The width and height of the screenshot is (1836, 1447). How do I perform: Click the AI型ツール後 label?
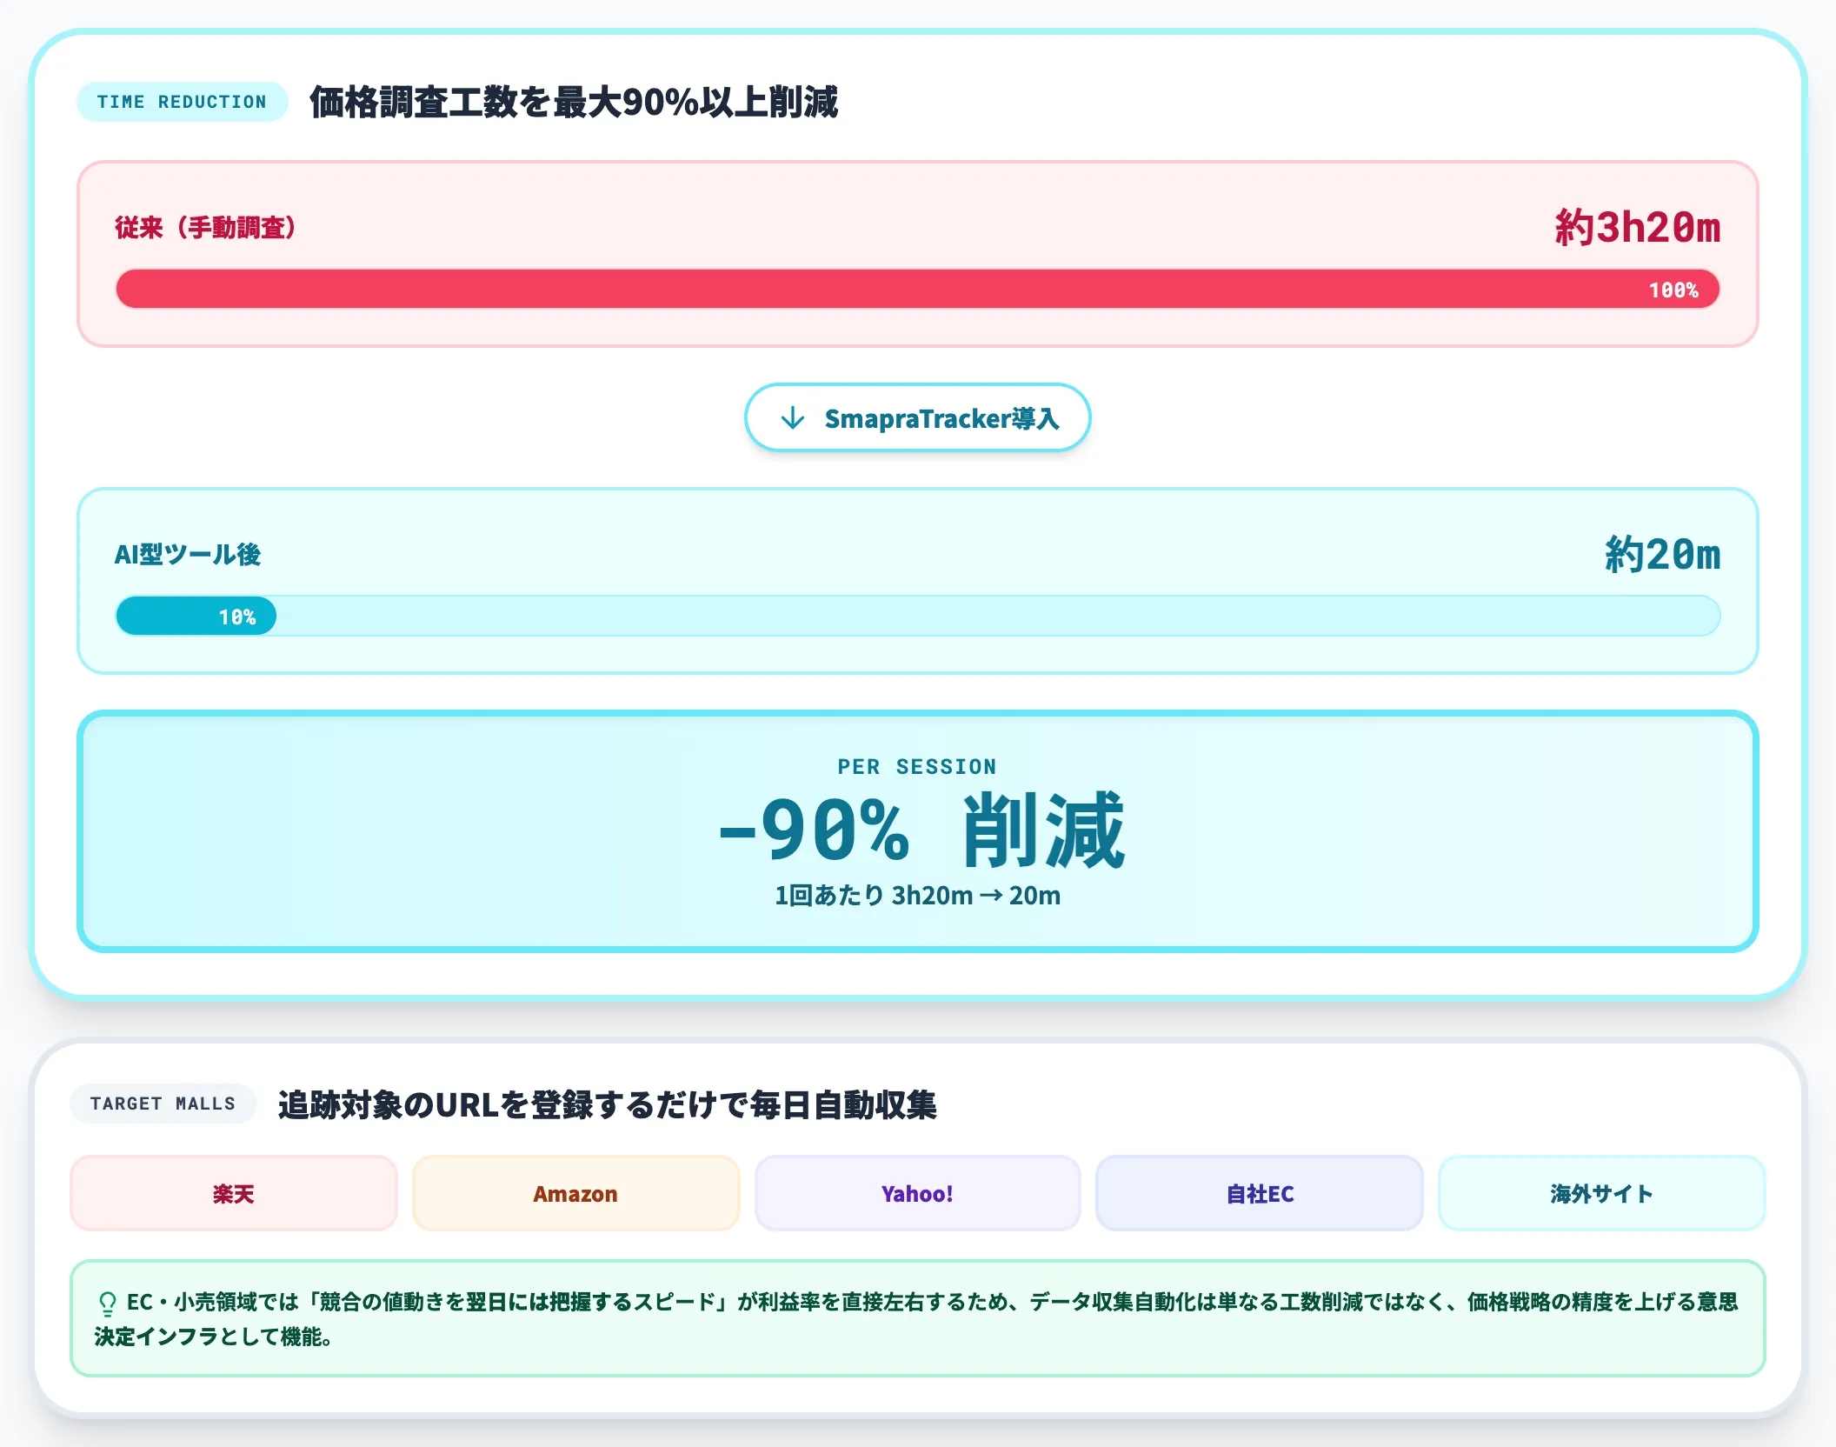pos(188,554)
